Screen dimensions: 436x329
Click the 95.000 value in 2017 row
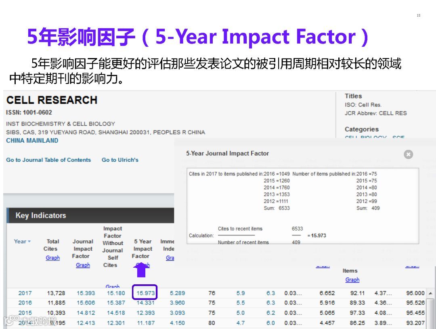pyautogui.click(x=415, y=293)
